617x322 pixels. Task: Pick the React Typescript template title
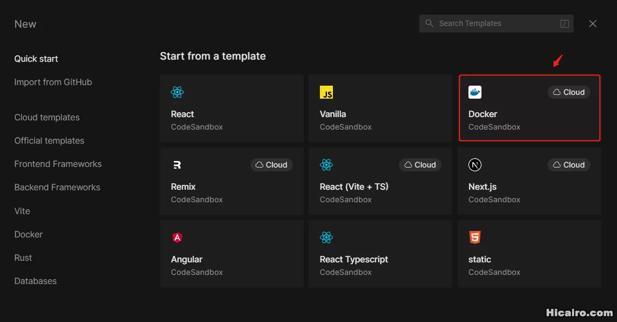[x=354, y=260]
